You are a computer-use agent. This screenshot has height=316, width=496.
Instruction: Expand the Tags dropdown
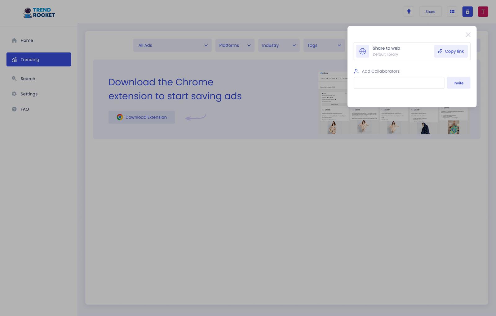click(324, 45)
